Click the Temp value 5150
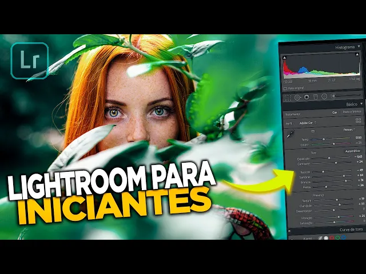Viewport: 366px width, 274px height. click(x=359, y=138)
